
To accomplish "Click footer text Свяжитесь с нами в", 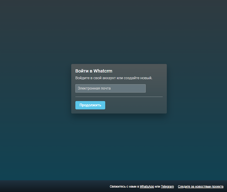I will click(124, 187).
